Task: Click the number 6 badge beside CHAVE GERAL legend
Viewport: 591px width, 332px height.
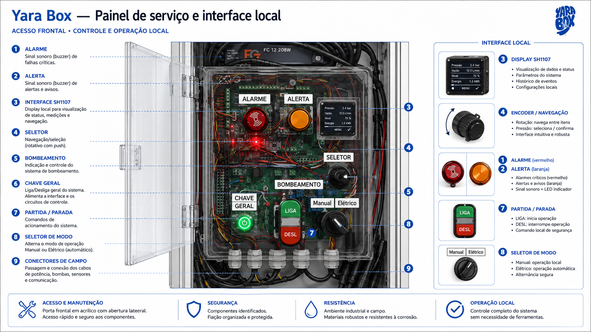Action: [16, 183]
